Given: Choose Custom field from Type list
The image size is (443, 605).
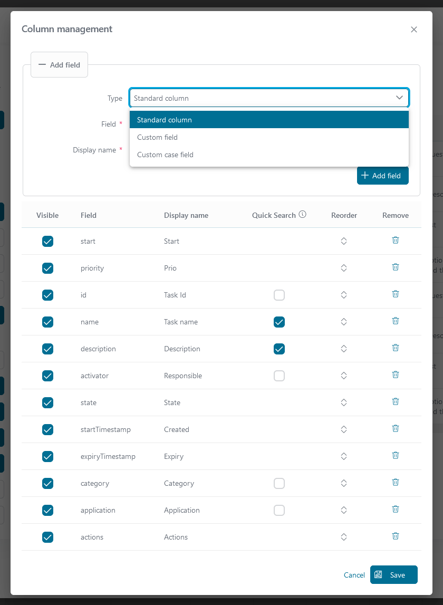Looking at the screenshot, I should 157,137.
